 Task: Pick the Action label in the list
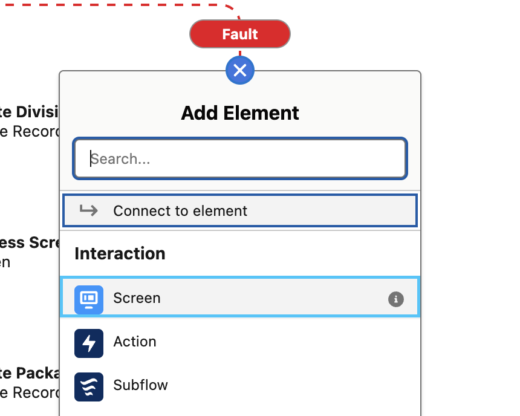point(135,342)
